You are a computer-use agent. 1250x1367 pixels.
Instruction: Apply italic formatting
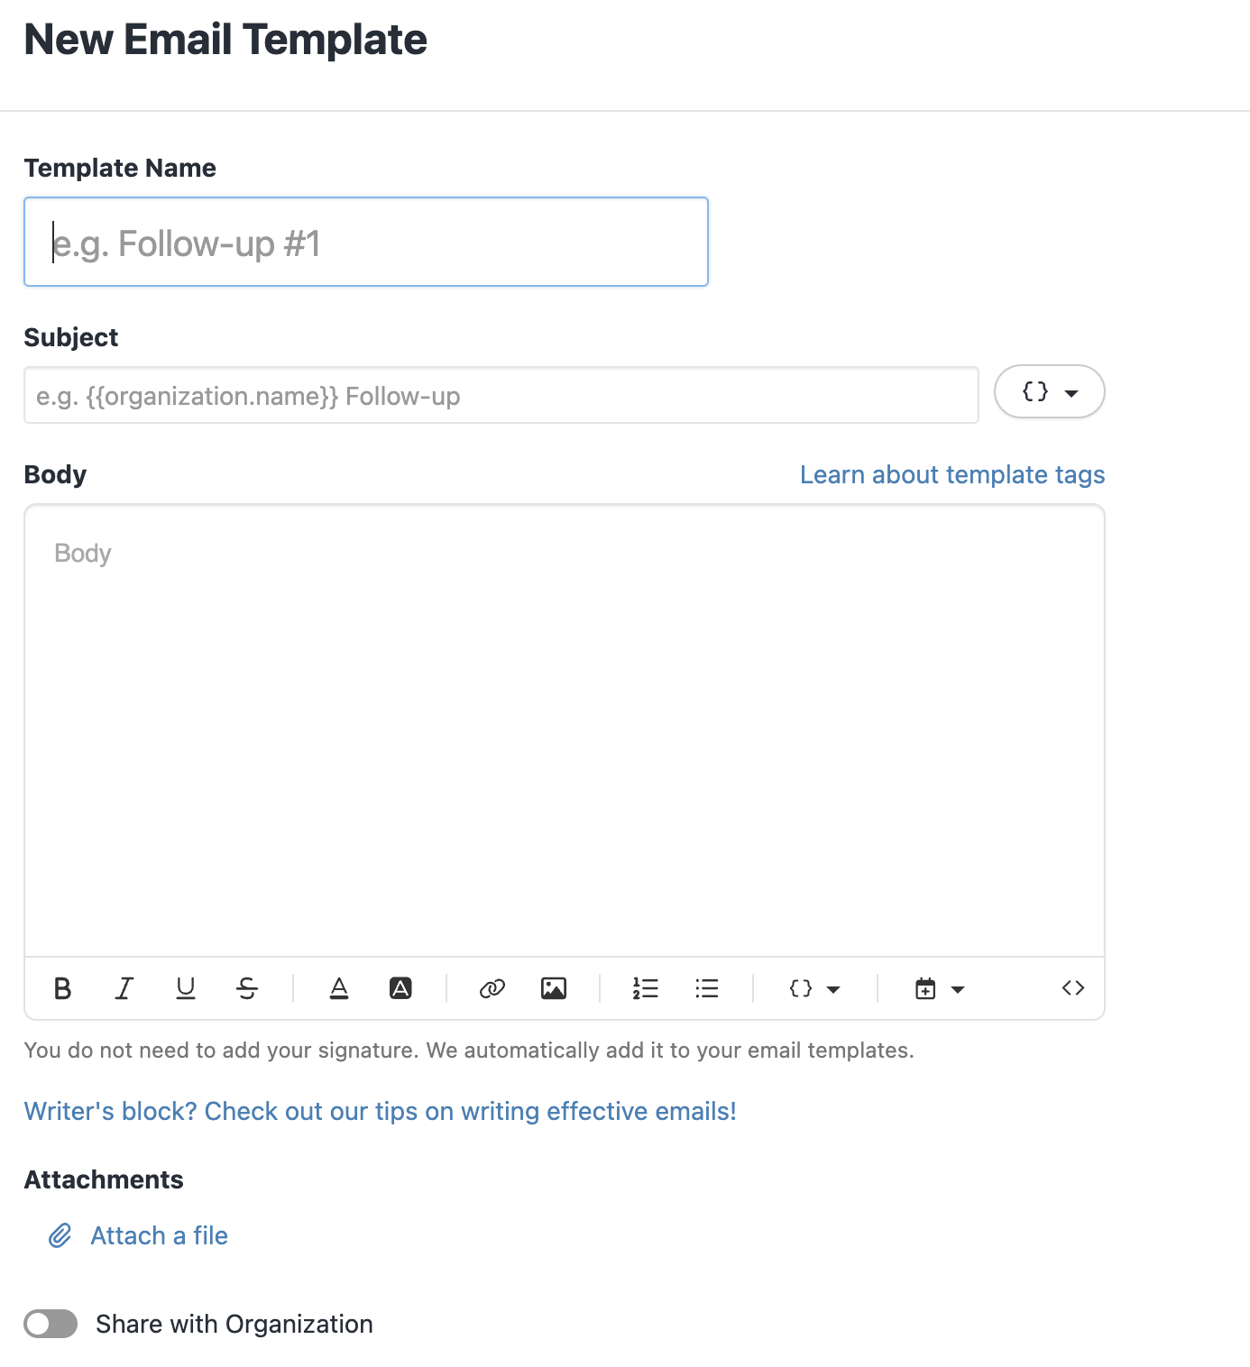point(124,988)
